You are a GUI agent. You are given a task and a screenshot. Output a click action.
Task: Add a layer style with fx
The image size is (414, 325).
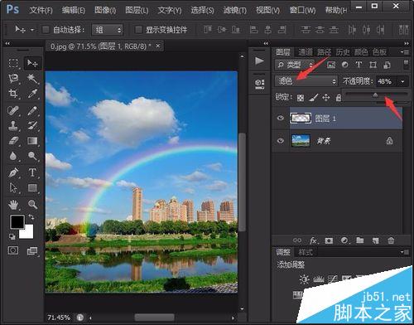point(313,240)
